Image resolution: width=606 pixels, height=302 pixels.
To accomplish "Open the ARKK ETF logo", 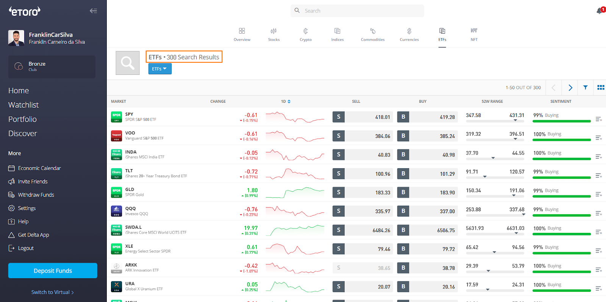I will tap(116, 268).
